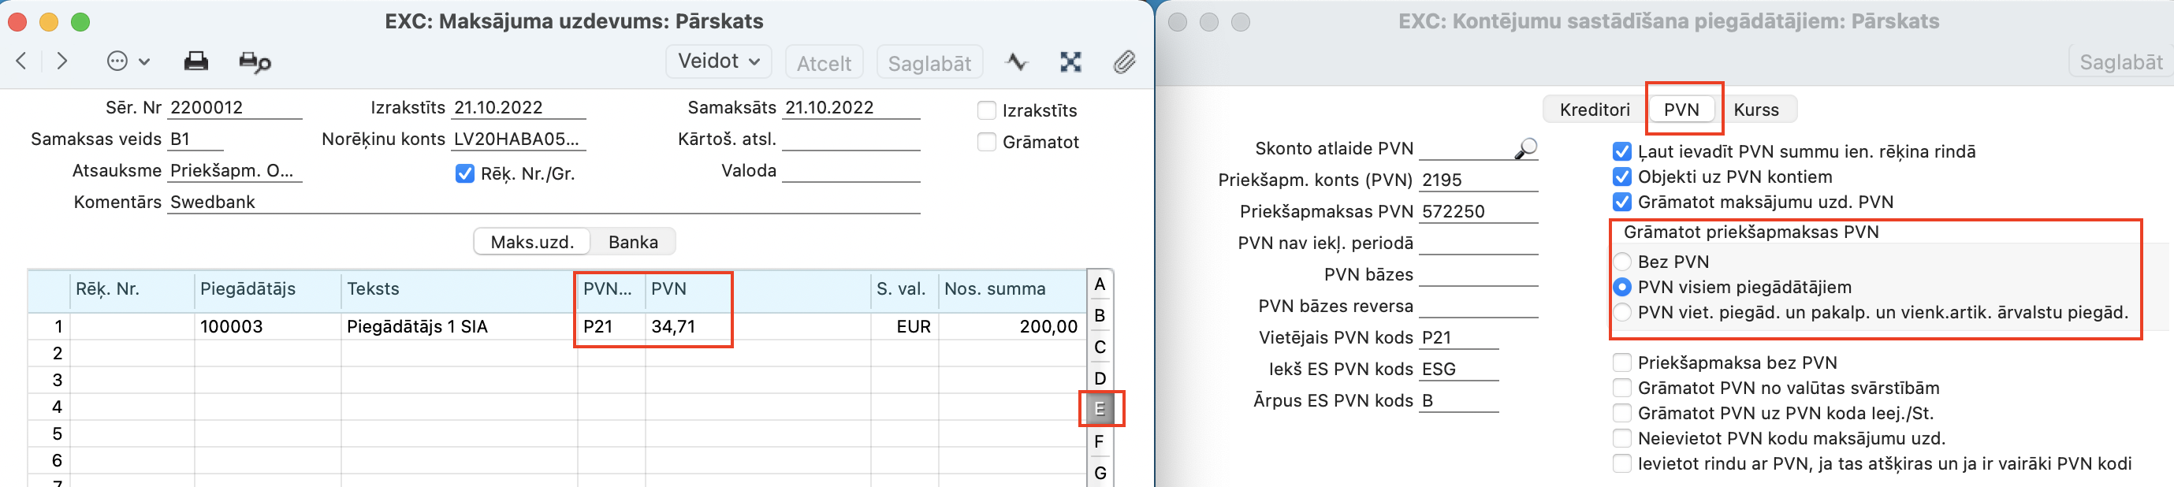Tick Priekšapmaksa bez PVN checkbox

(x=1621, y=363)
